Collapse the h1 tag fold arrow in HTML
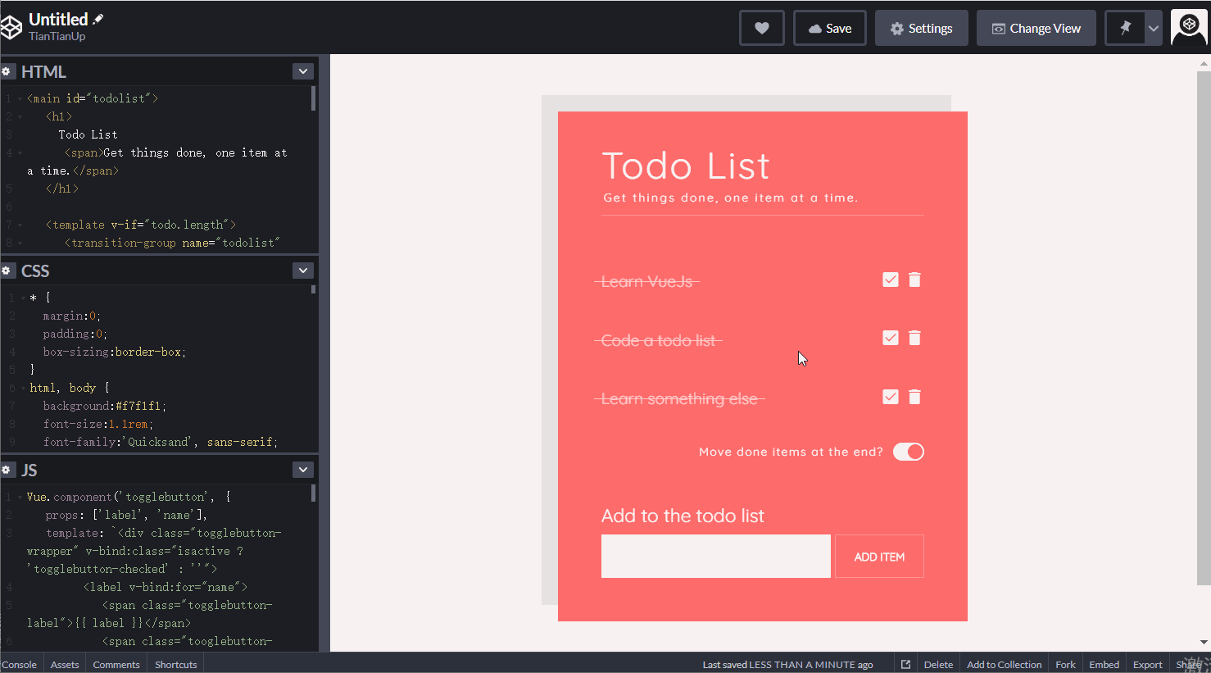This screenshot has height=673, width=1211. pyautogui.click(x=20, y=116)
